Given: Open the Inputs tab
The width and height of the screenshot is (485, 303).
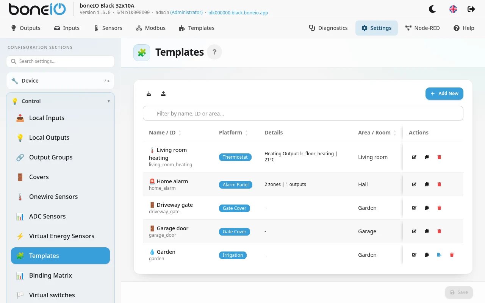Looking at the screenshot, I should (67, 28).
